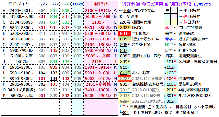Viewport: 219px width, 117px height.
Task: Click the holiday cell 2104-1805レ
Action: point(98,45)
